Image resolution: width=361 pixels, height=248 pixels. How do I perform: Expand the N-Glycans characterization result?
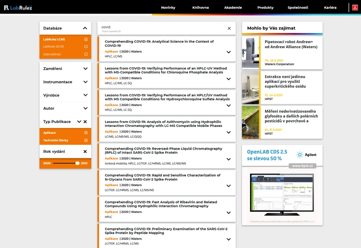(229, 186)
